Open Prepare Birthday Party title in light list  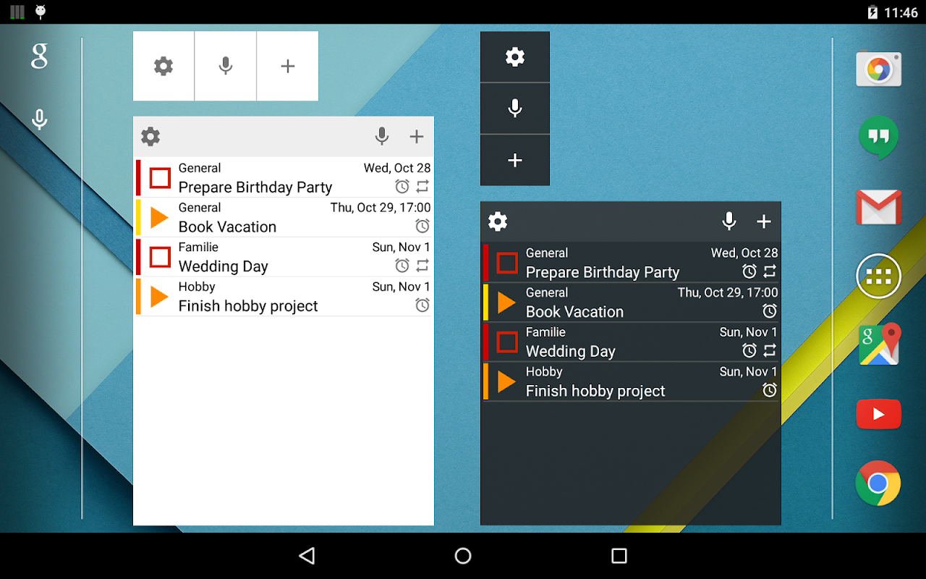255,187
